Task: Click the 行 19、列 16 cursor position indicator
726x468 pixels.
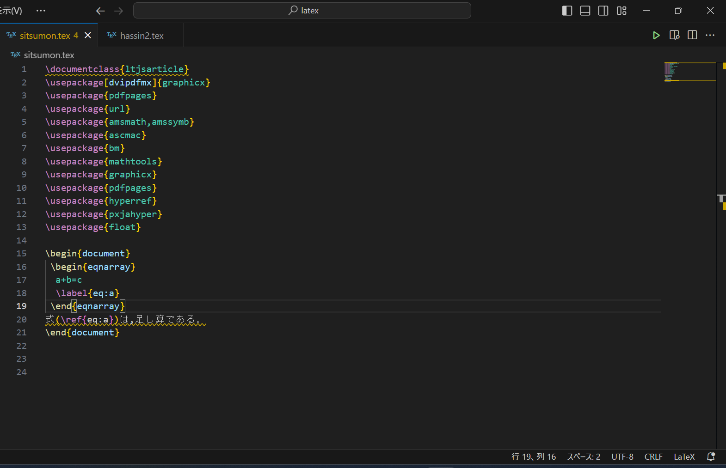Action: point(534,457)
